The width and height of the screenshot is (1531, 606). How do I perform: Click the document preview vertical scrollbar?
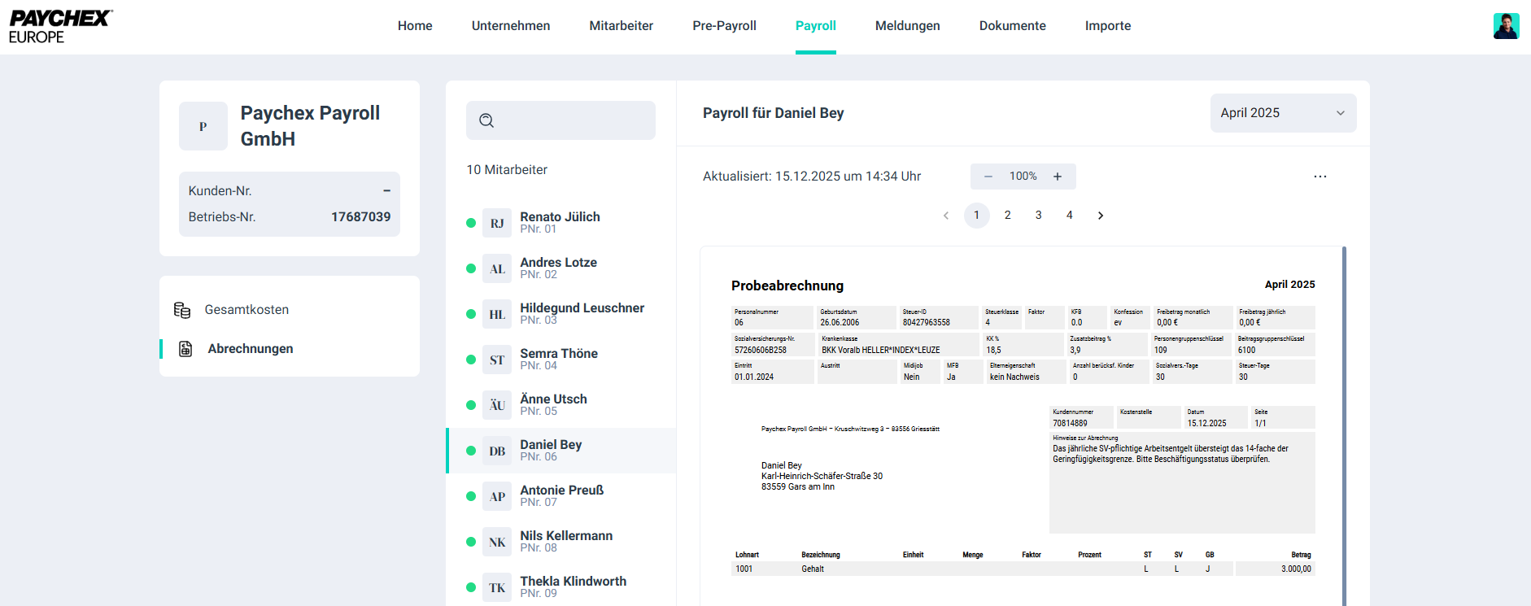(1344, 423)
